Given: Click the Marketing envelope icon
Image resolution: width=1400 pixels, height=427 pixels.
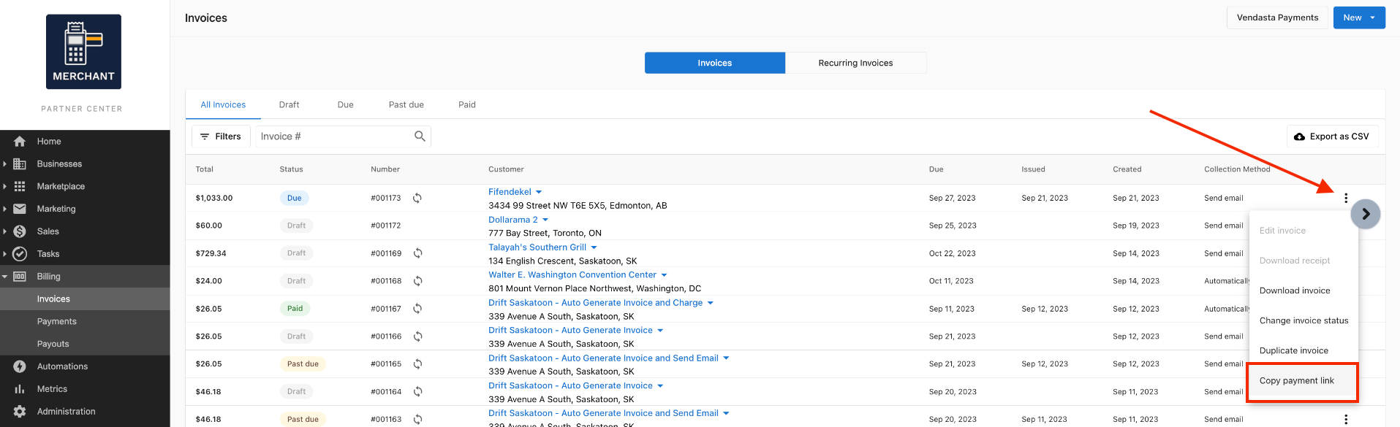Looking at the screenshot, I should pos(20,209).
